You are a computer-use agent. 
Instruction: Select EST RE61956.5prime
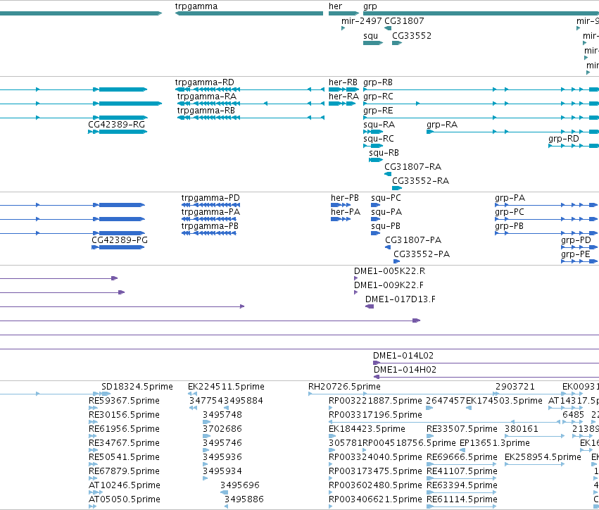(124, 429)
